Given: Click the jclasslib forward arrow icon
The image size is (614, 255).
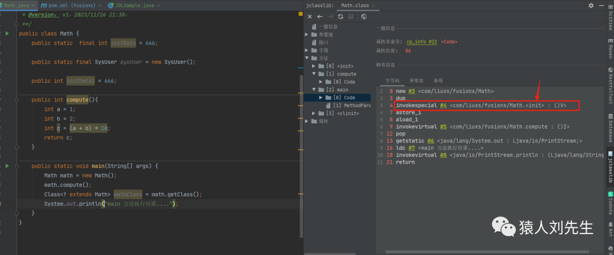Looking at the screenshot, I should [330, 16].
